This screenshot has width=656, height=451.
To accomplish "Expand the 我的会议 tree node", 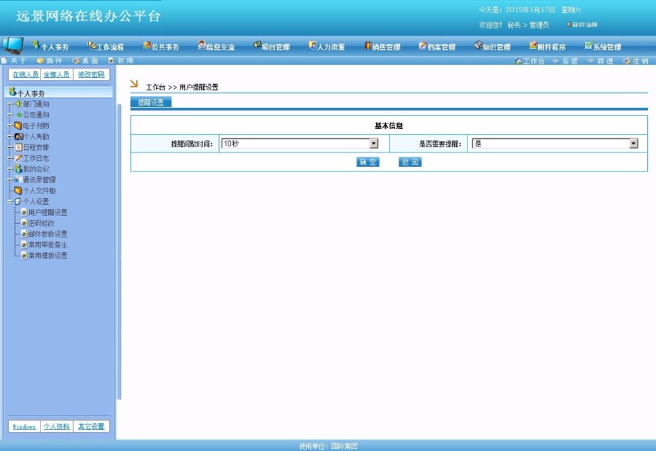I will tap(9, 169).
